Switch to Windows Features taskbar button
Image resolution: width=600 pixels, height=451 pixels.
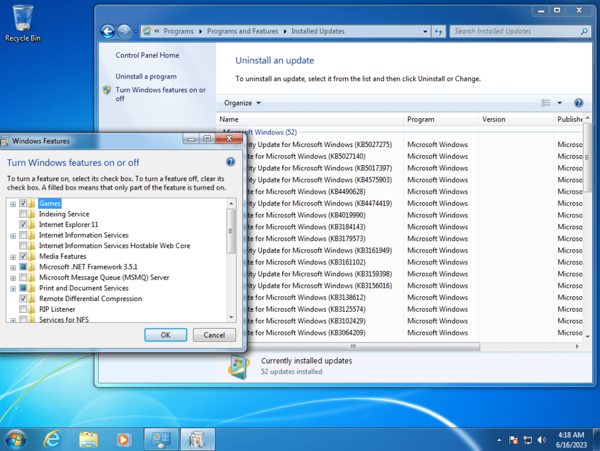pyautogui.click(x=197, y=439)
